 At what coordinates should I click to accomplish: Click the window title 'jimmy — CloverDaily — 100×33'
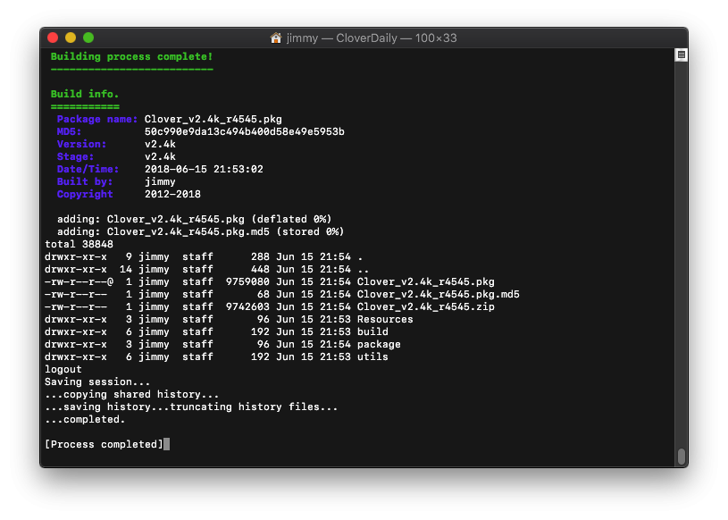pos(372,38)
